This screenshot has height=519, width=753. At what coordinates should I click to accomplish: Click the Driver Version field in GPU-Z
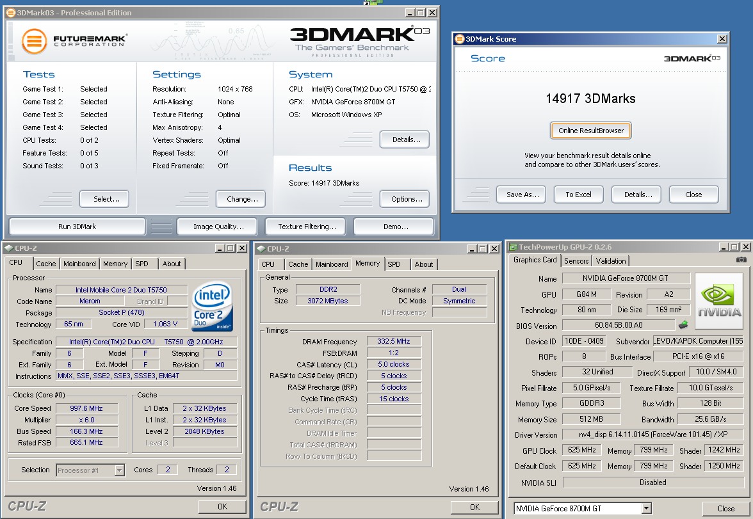(652, 435)
